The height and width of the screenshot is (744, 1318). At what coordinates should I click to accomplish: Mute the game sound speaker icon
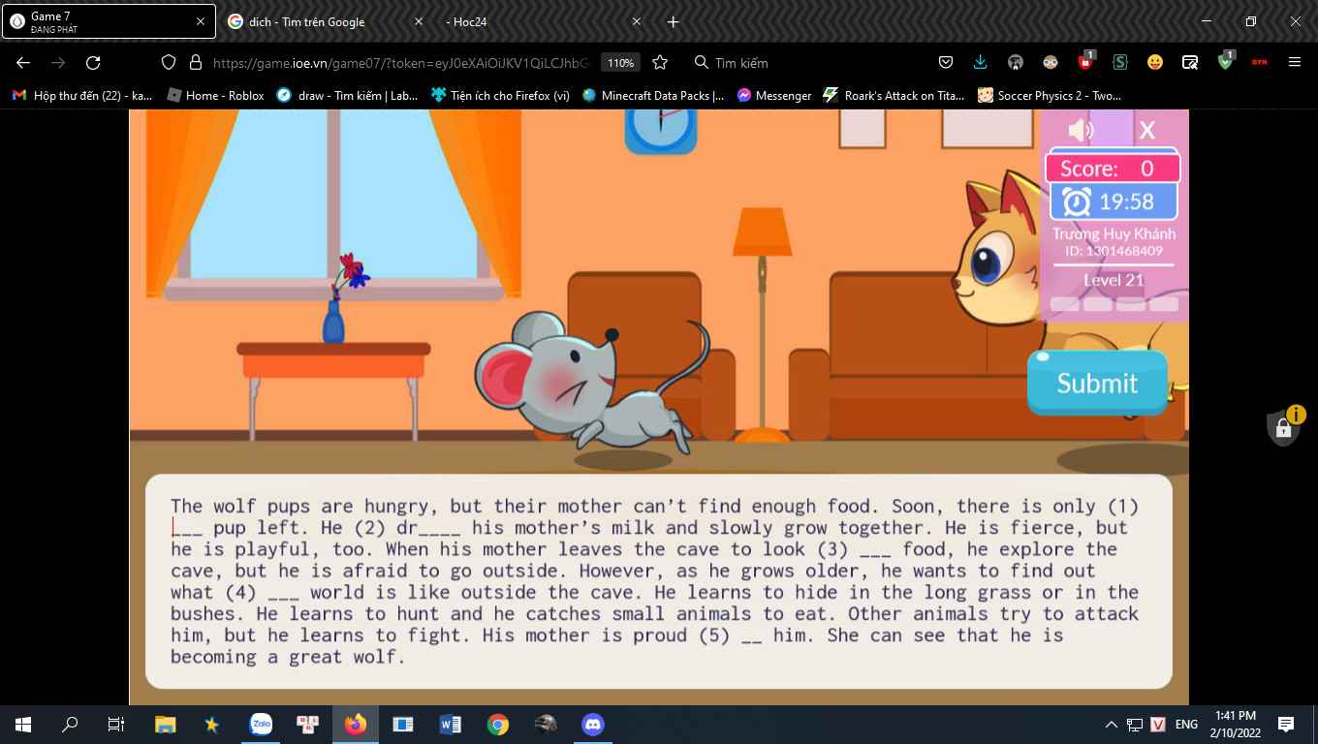click(1081, 130)
